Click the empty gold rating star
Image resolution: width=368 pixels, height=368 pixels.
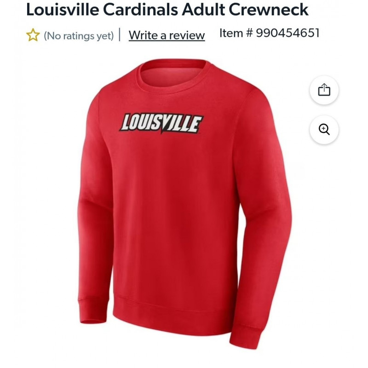33,35
